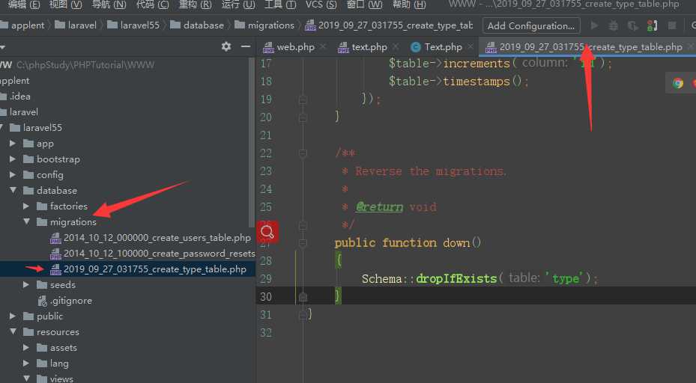Image resolution: width=696 pixels, height=383 pixels.
Task: Select the 2019_09_27_031755_create_type_table.php tab
Action: tap(584, 47)
